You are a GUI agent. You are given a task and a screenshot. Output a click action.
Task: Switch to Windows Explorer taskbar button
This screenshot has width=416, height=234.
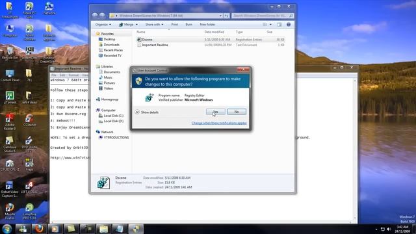point(103,229)
